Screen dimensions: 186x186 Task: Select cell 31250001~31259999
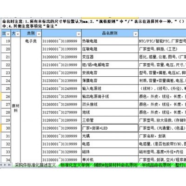(x=61, y=96)
